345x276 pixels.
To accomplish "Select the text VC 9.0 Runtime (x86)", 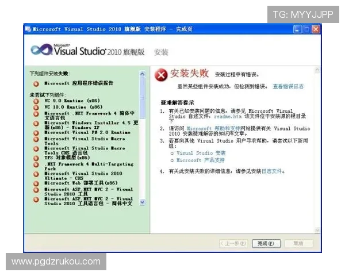I will pyautogui.click(x=72, y=101).
